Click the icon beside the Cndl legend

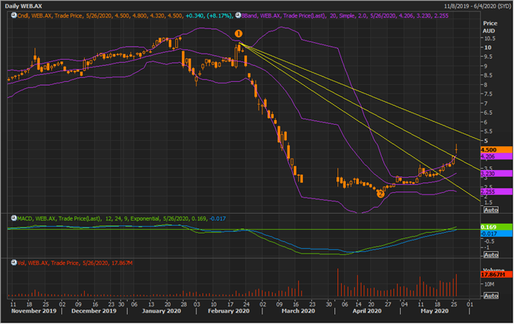tap(14, 15)
